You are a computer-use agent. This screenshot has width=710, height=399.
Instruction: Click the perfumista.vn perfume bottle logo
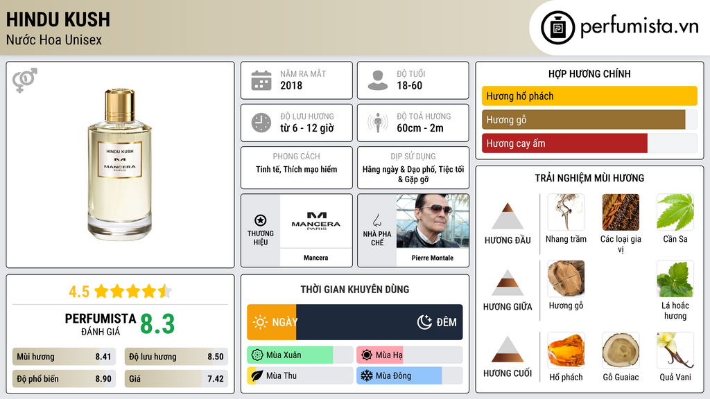pos(557,28)
